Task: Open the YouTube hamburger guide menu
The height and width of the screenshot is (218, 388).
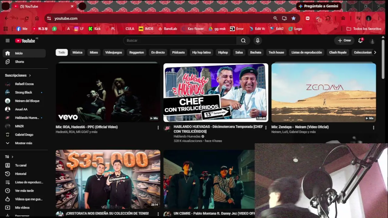Action: coord(8,41)
